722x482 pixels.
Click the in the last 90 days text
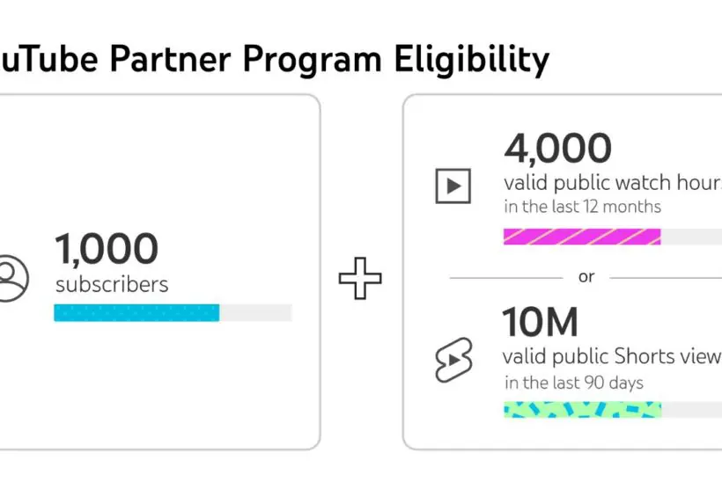click(574, 383)
